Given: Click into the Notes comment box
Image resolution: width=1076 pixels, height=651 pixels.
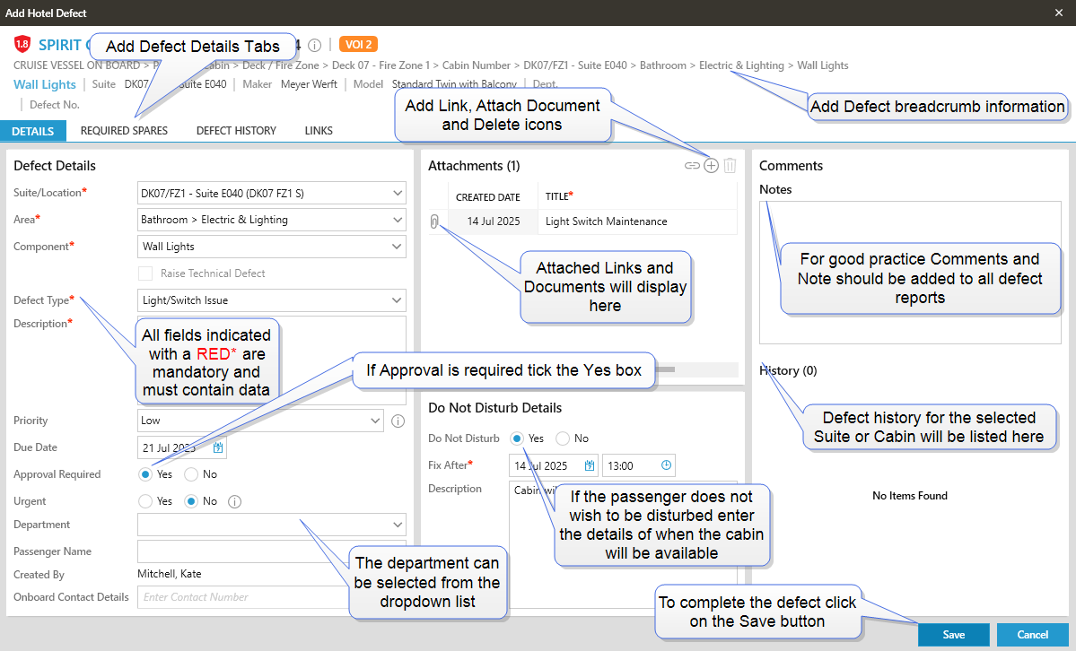Looking at the screenshot, I should [910, 273].
